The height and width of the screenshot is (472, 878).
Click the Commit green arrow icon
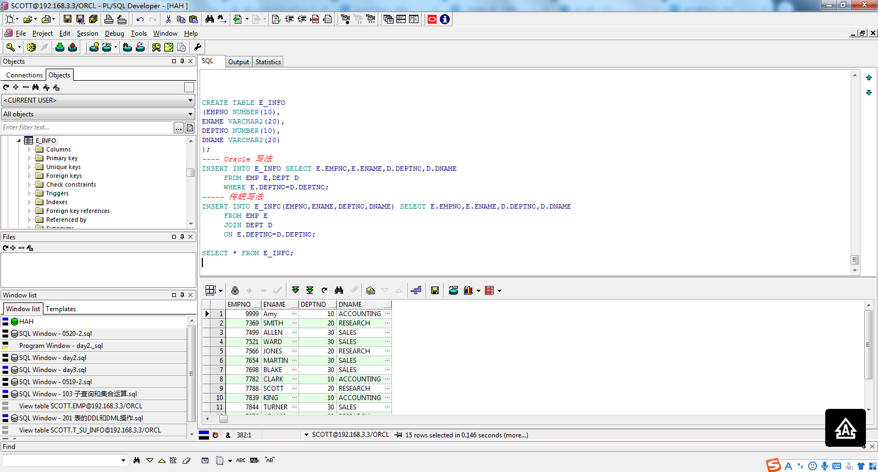(x=60, y=48)
